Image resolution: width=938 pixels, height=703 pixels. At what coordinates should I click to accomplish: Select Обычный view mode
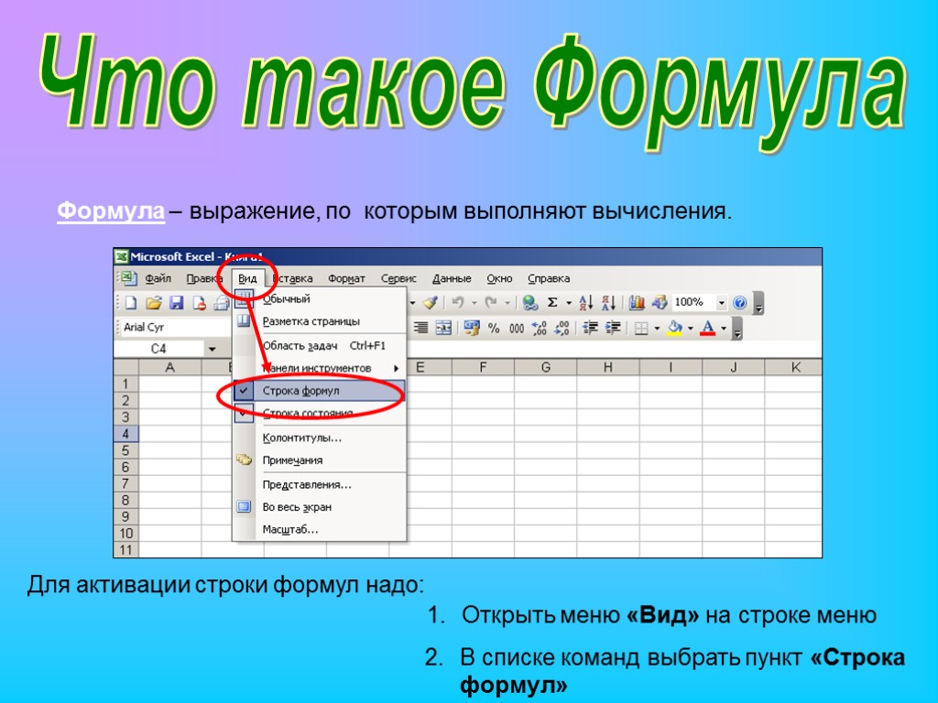pos(318,299)
